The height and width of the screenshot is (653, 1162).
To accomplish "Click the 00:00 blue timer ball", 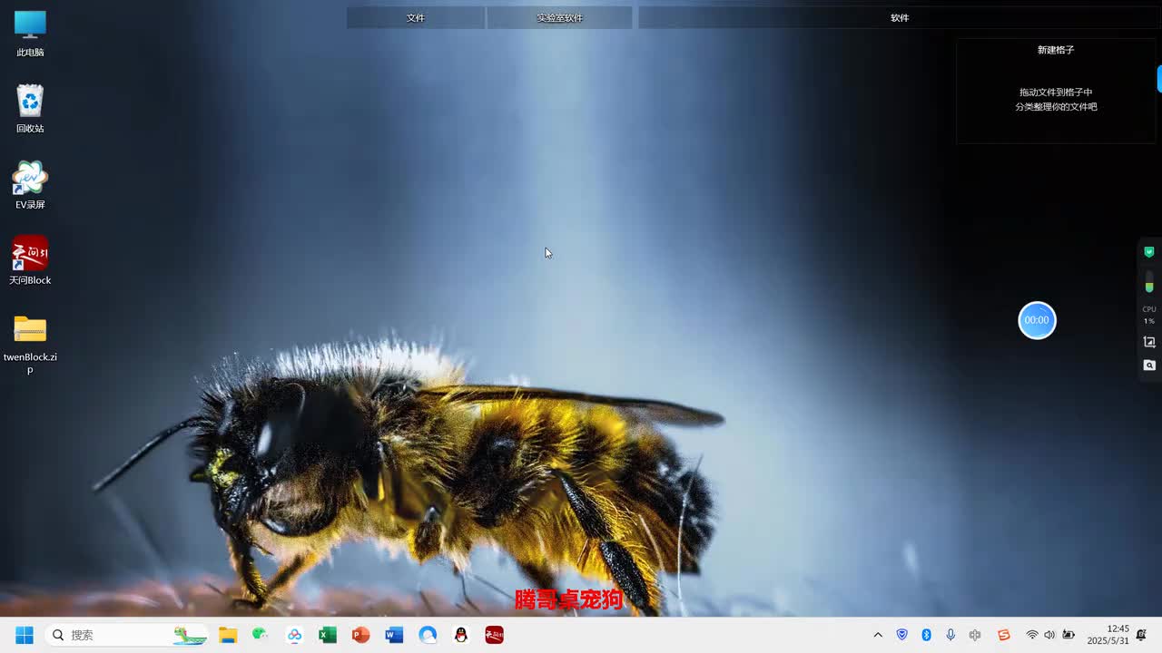I will [1037, 320].
